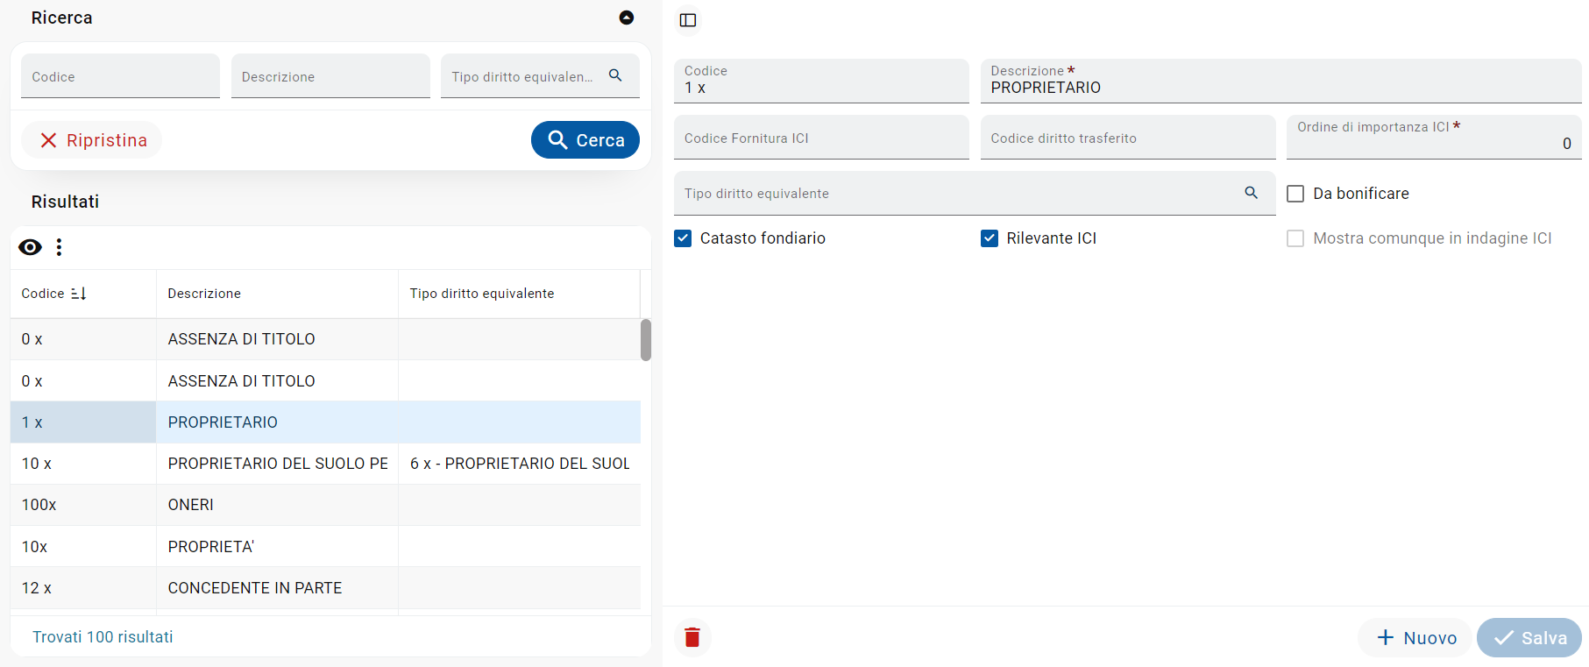Screen dimensions: 1589x667
Task: Open Tipo diritto equivalente lookup in form
Action: (1251, 193)
